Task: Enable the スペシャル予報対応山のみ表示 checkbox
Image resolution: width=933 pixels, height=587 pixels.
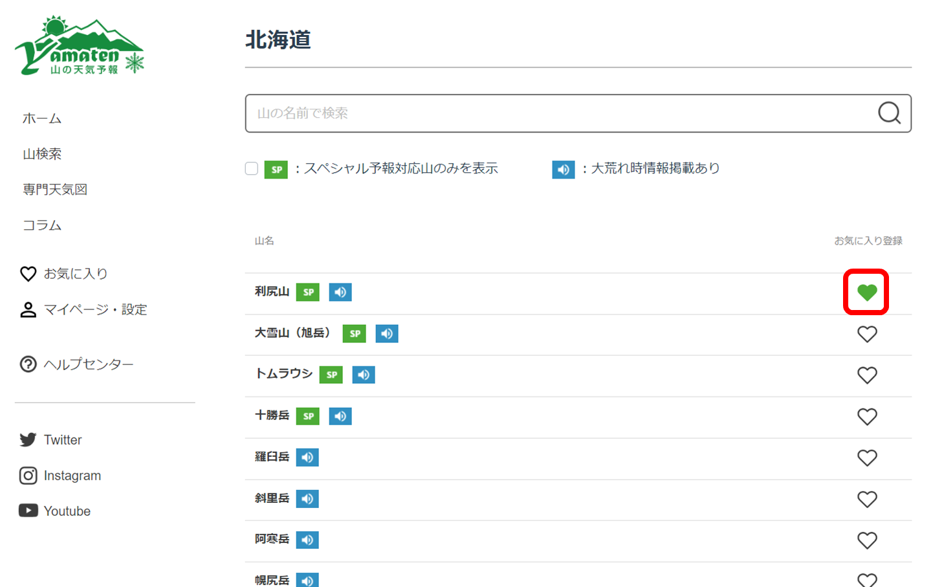Action: point(252,169)
